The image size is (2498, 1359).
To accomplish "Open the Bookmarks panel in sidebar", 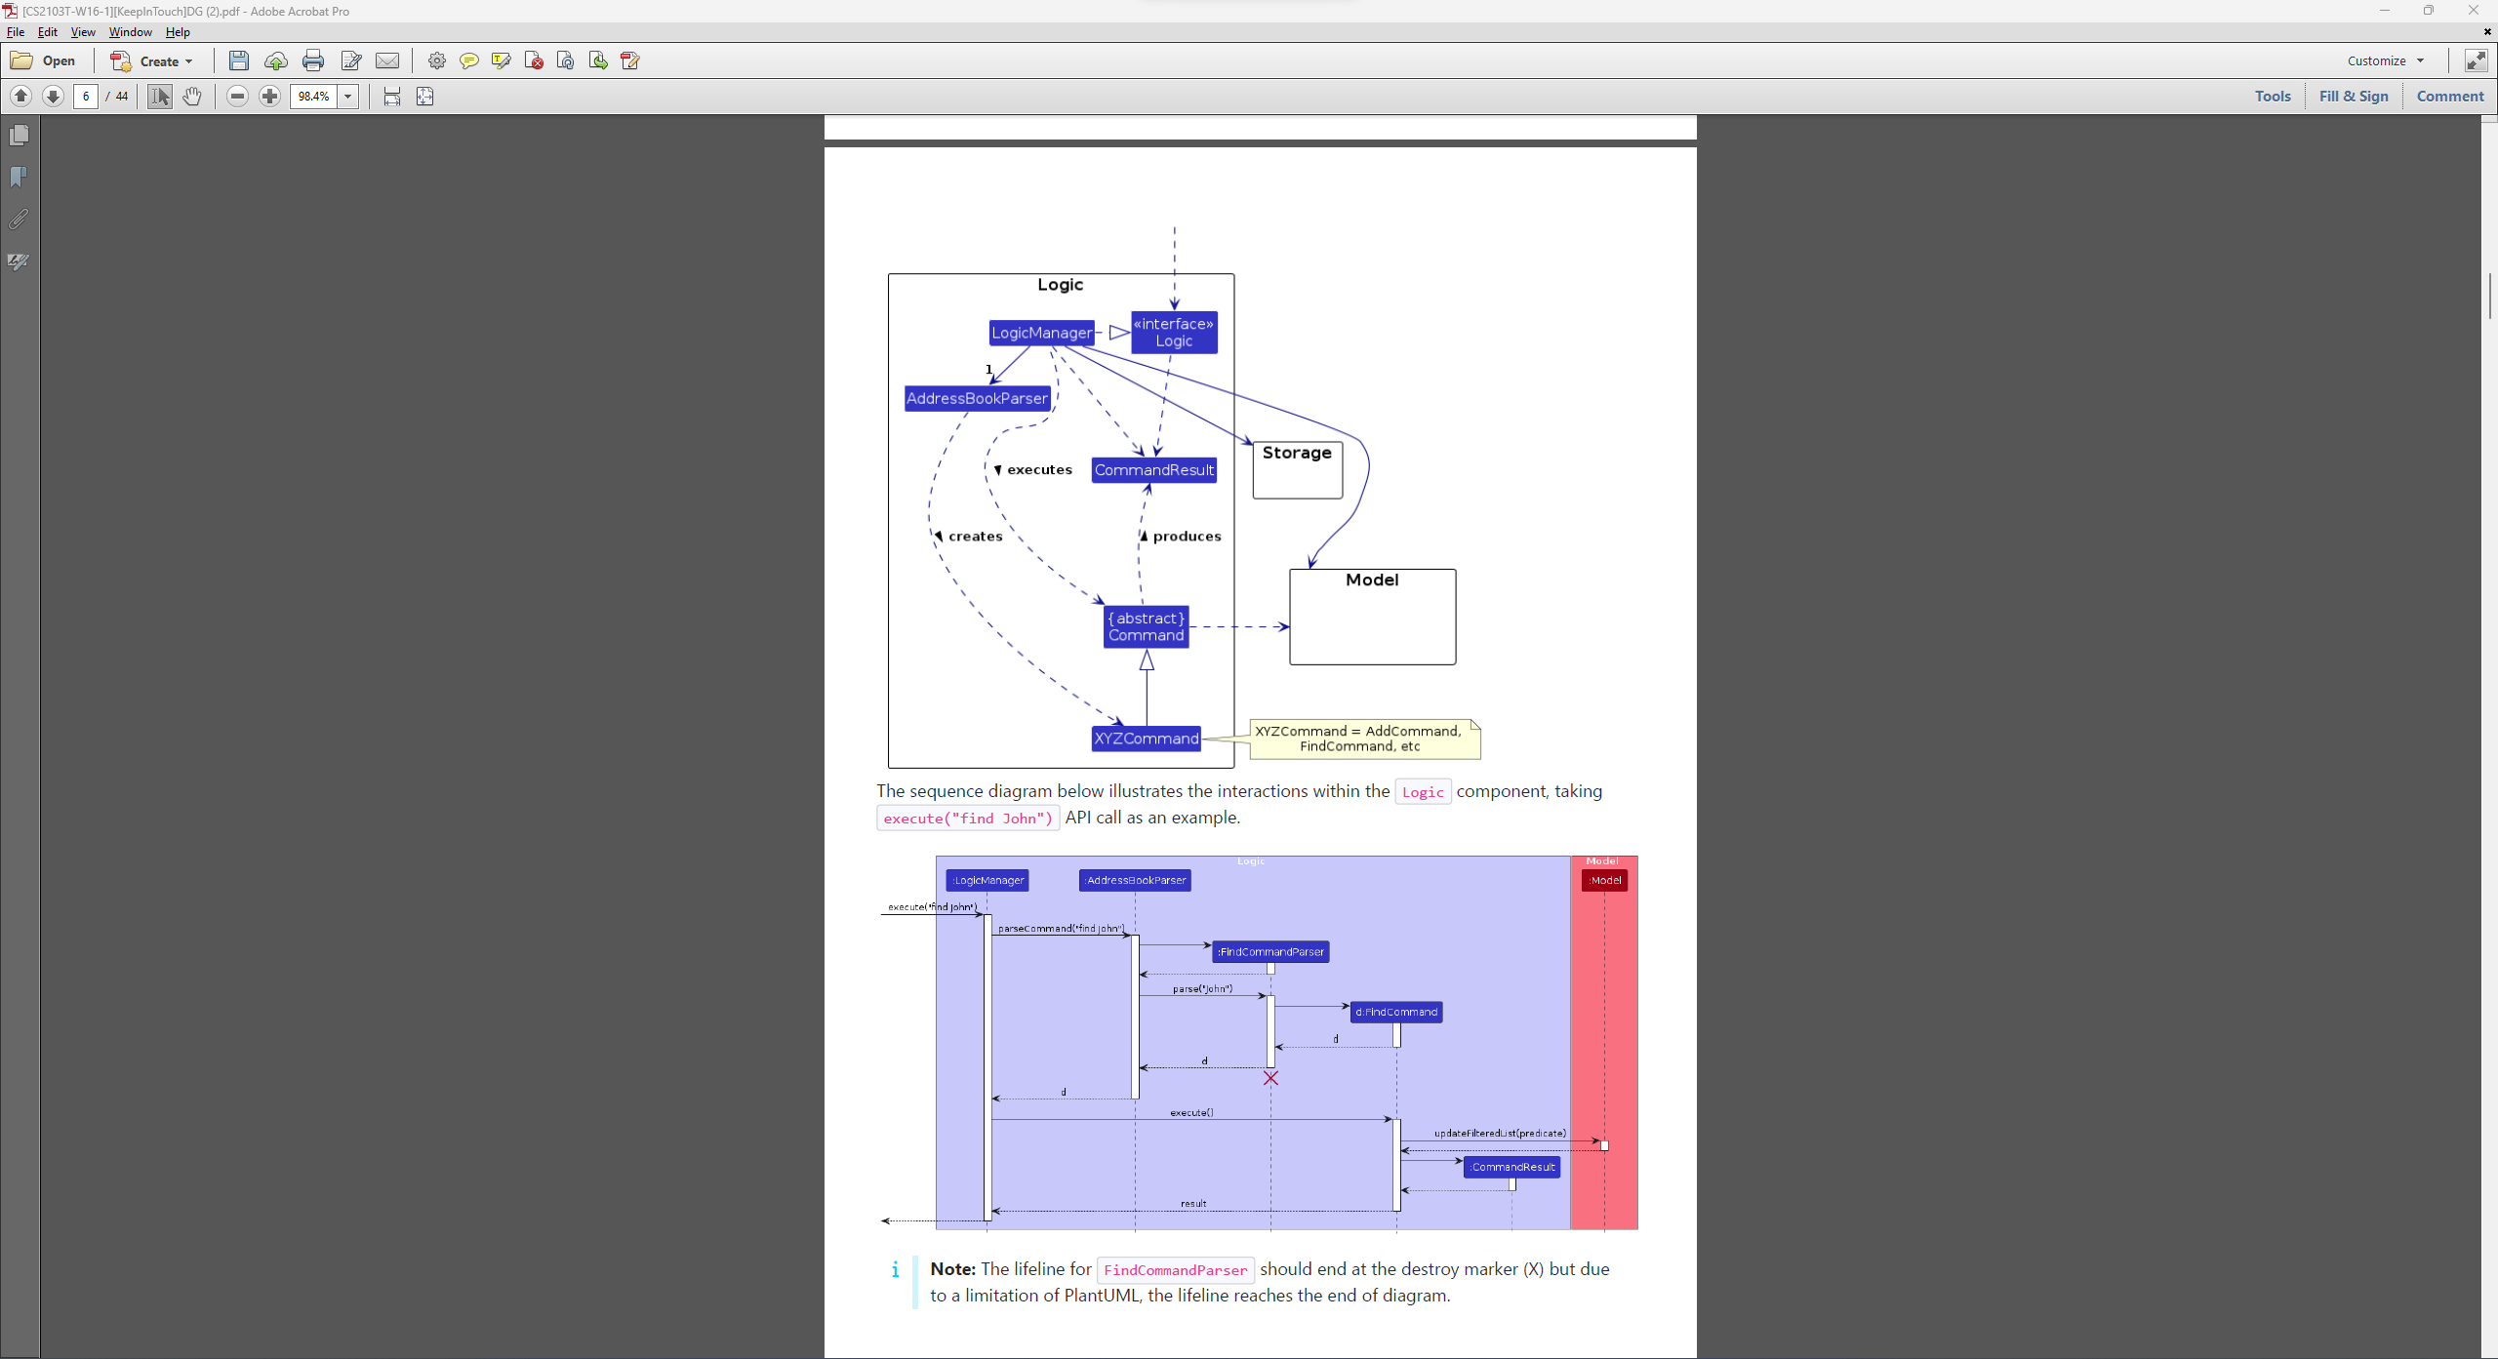I will (19, 177).
